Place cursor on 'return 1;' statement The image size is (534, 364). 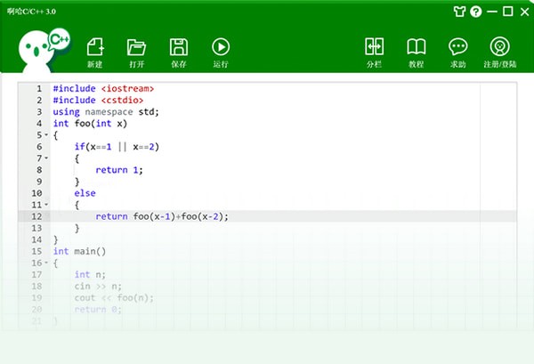tap(118, 170)
